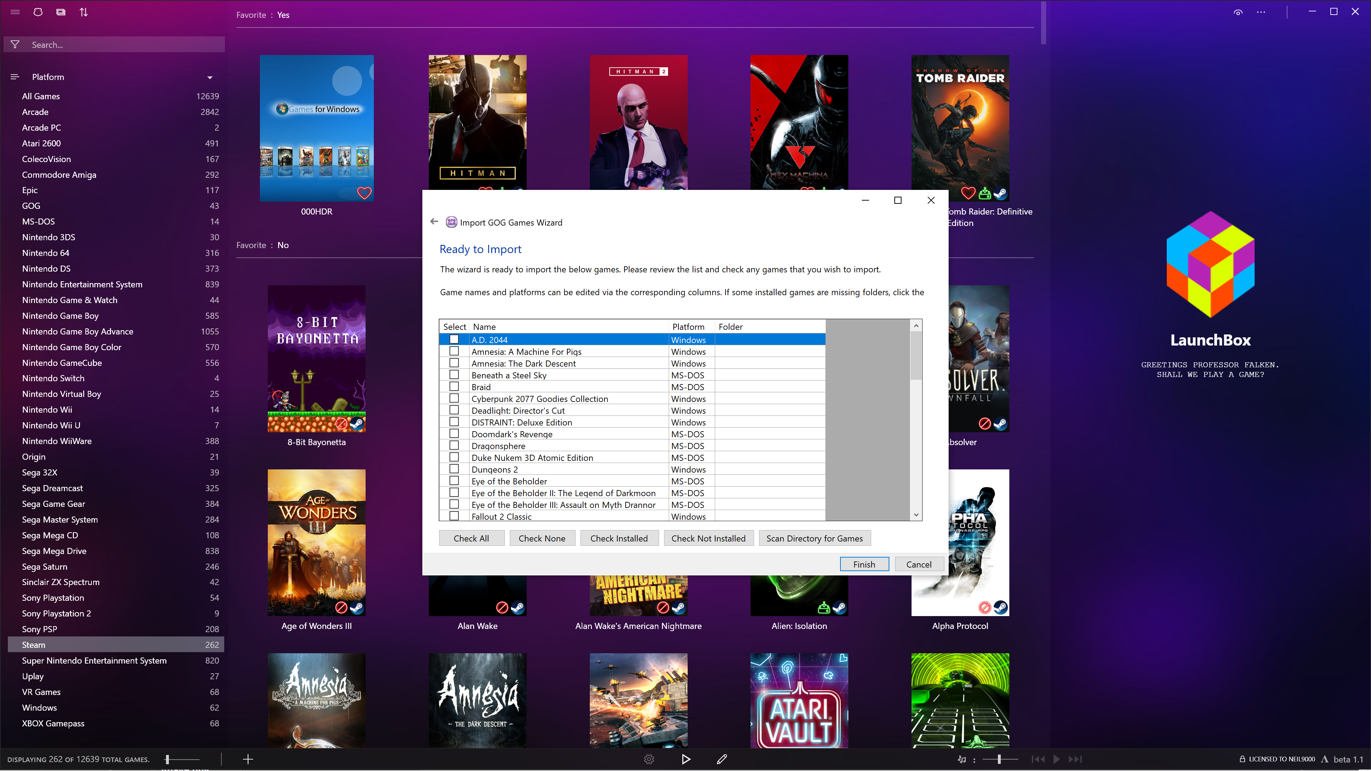The image size is (1371, 771).
Task: Click the heart favorite icon on 000HDR
Action: coord(364,193)
